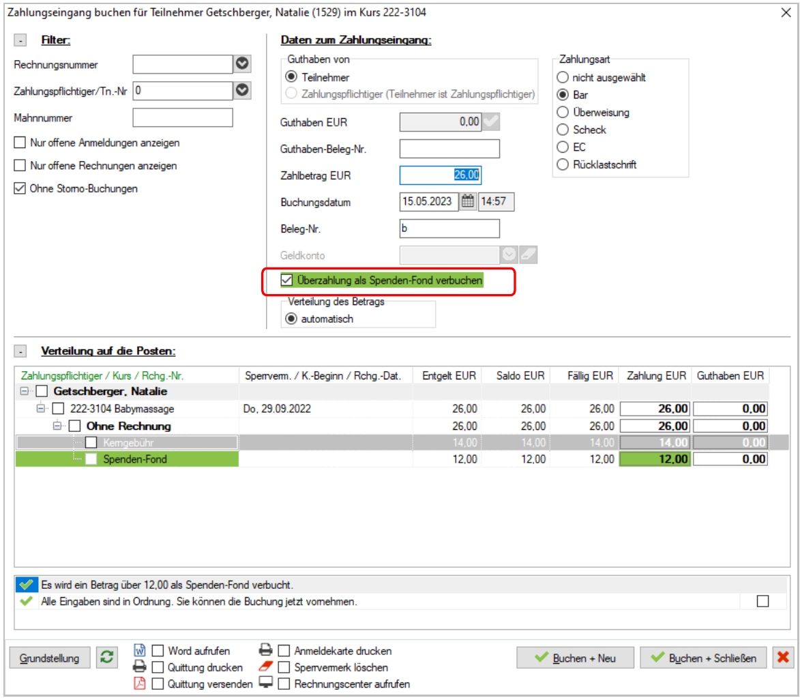Screen dimensions: 800x698
Task: Collapse the Getschberger, Natalie tree node
Action: [25, 391]
